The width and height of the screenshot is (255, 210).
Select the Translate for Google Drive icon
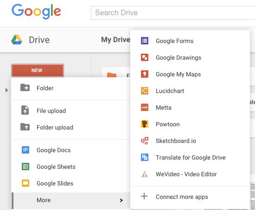coord(144,157)
